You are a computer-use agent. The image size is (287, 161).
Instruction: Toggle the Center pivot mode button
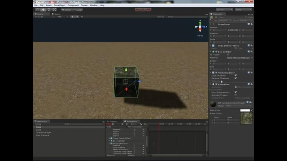pos(66,10)
